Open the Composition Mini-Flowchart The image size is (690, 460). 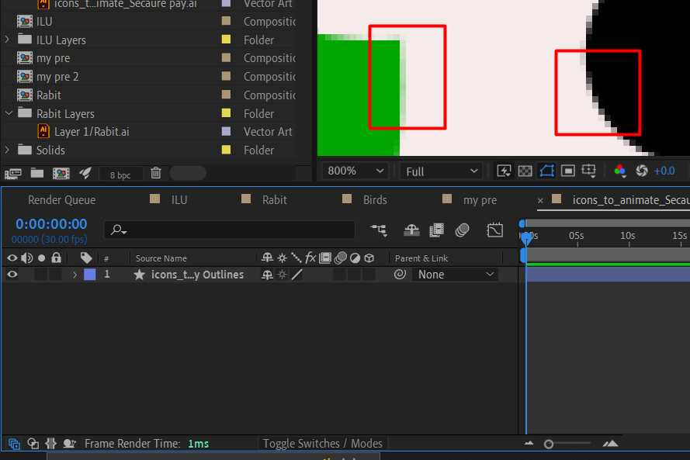coord(379,230)
